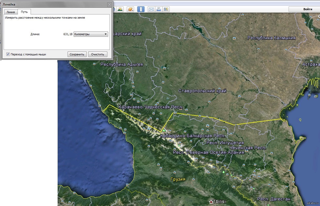Click the Очистить button
Image resolution: width=320 pixels, height=206 pixels.
coord(98,54)
